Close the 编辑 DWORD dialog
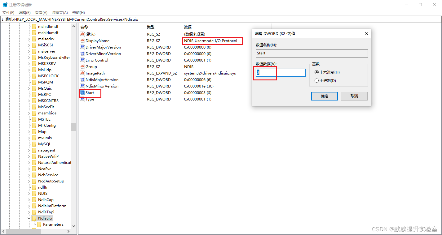This screenshot has width=442, height=235. tap(366, 33)
